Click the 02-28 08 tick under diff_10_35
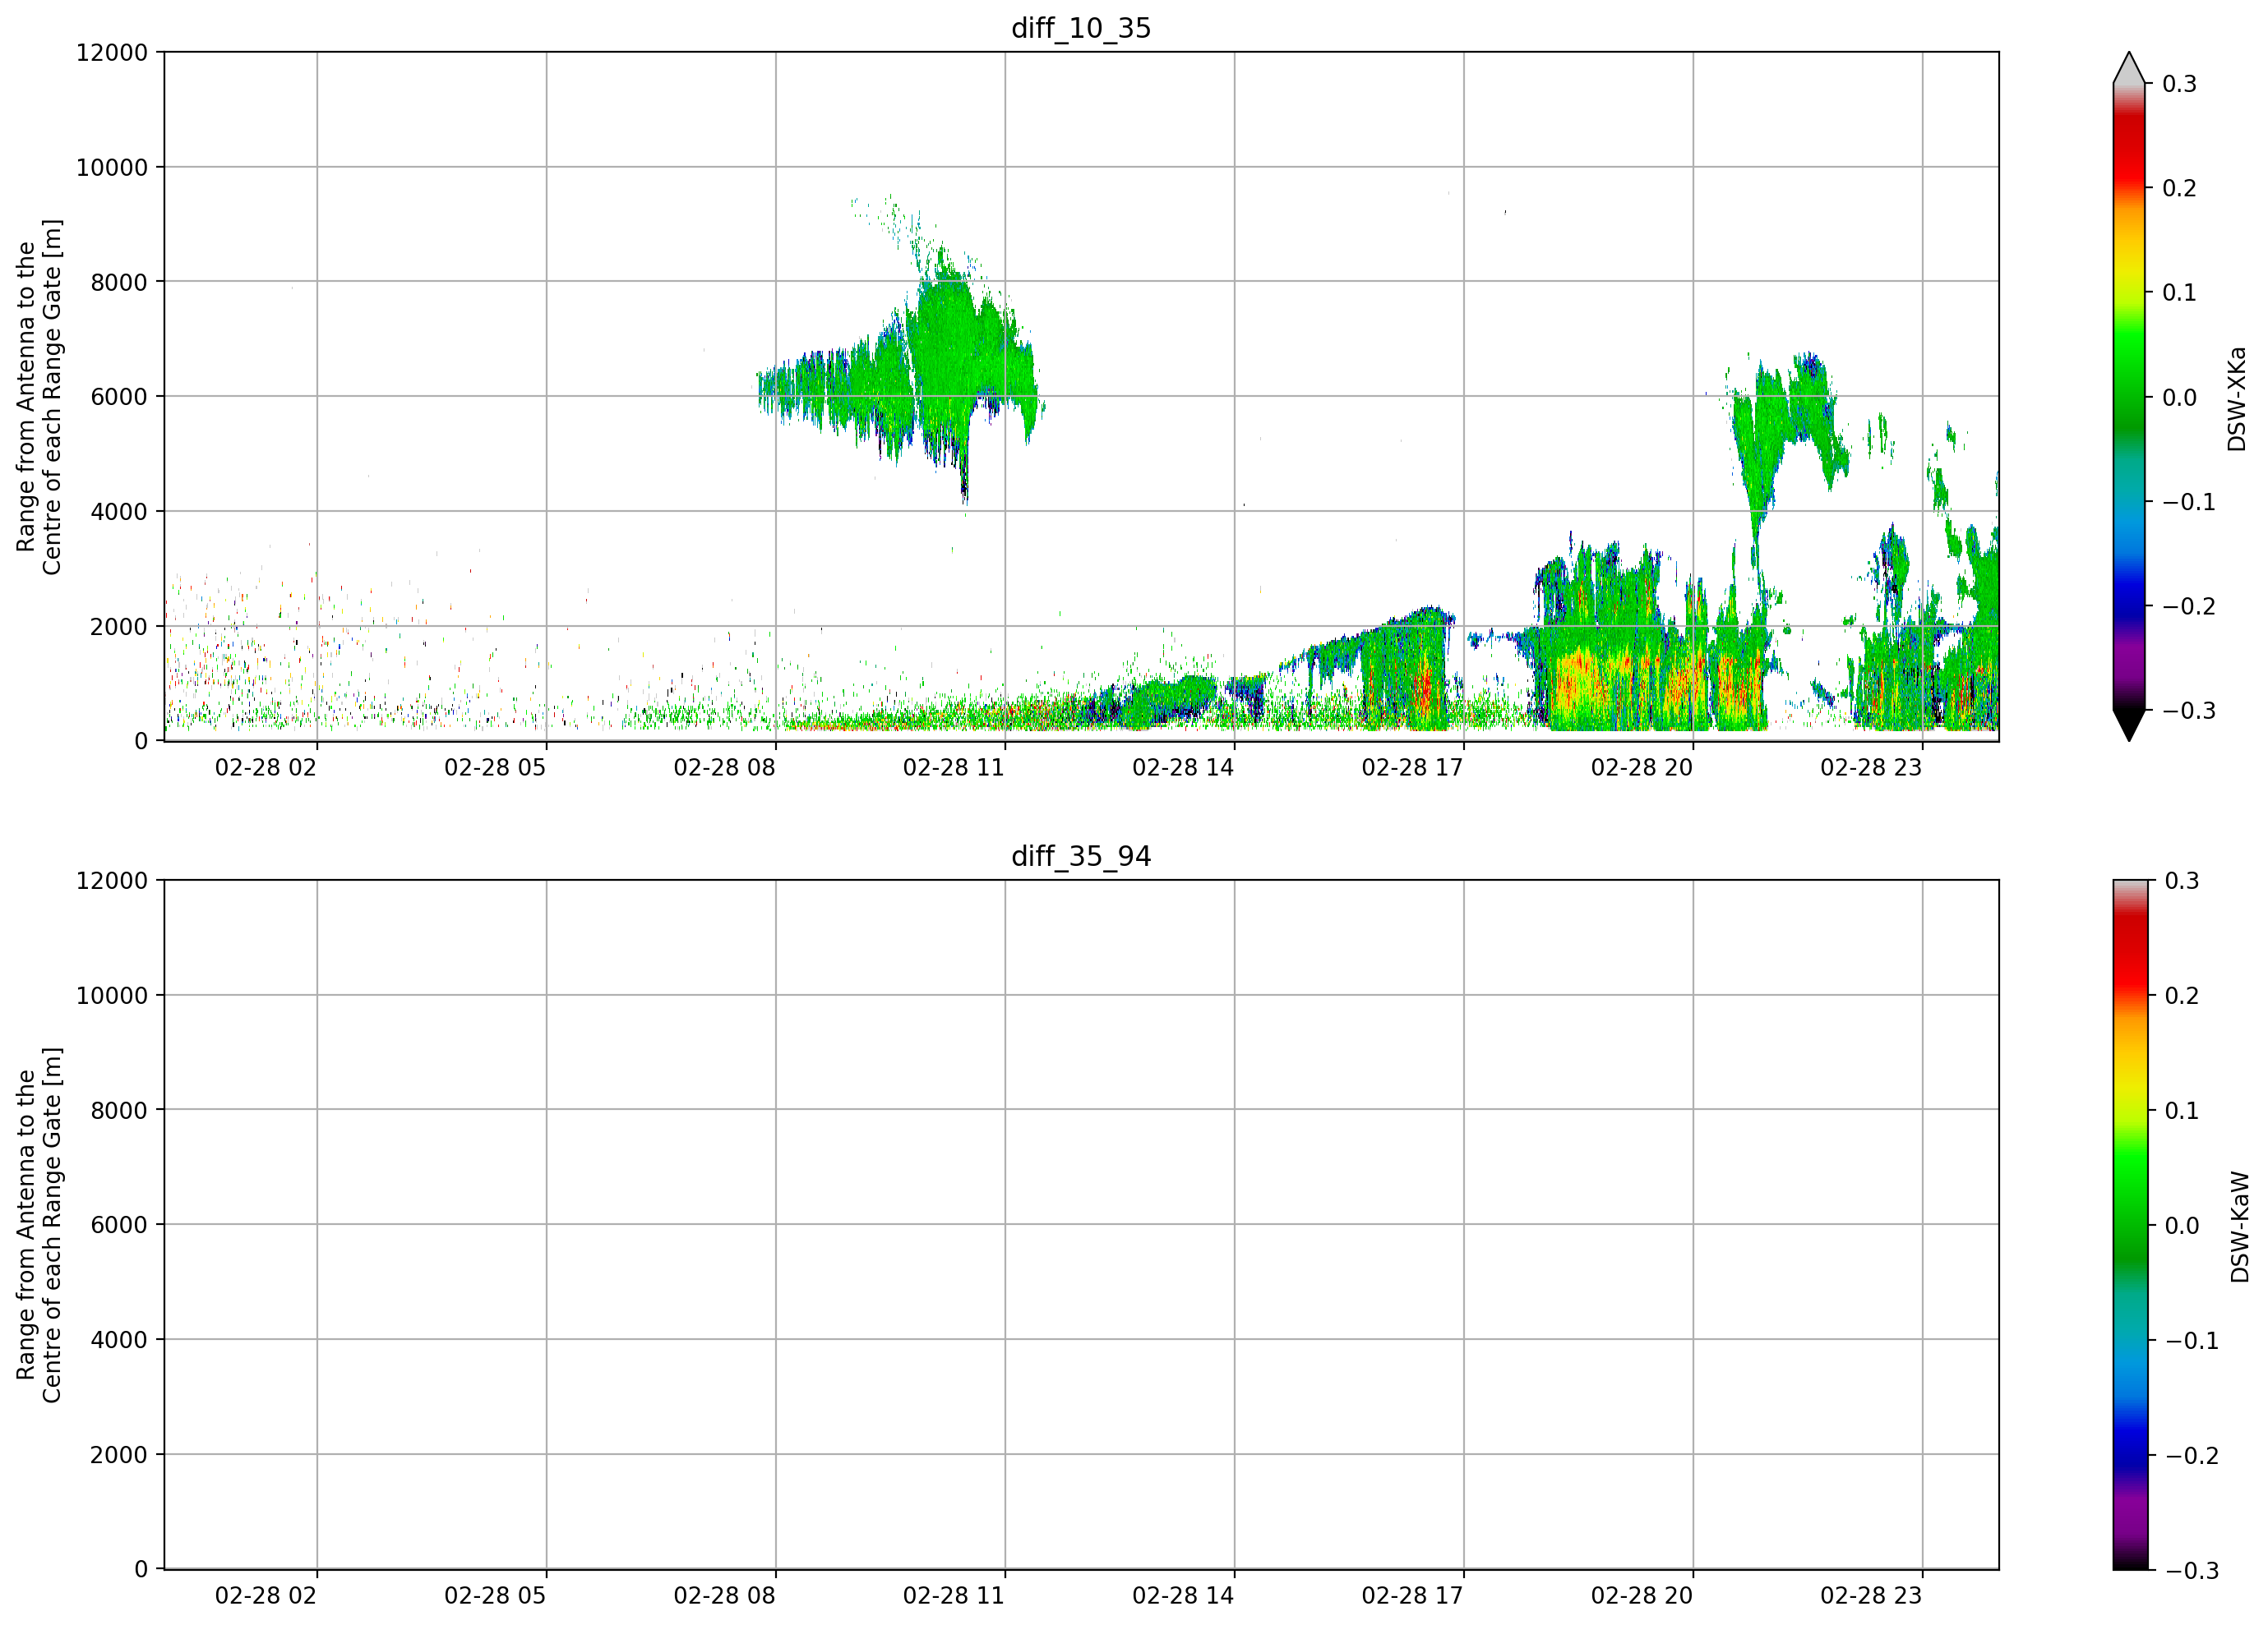 [x=725, y=767]
